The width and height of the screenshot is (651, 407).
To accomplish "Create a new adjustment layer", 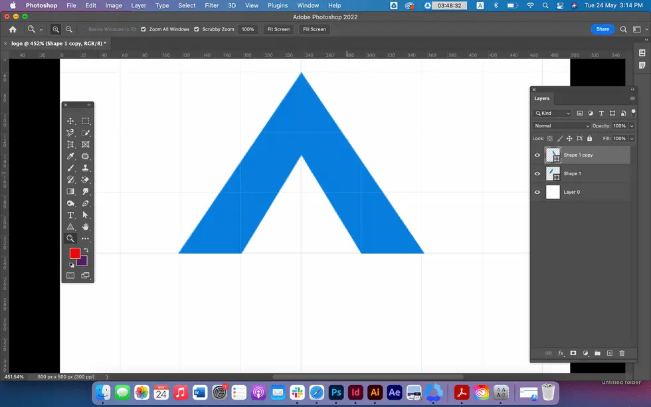I will point(585,353).
